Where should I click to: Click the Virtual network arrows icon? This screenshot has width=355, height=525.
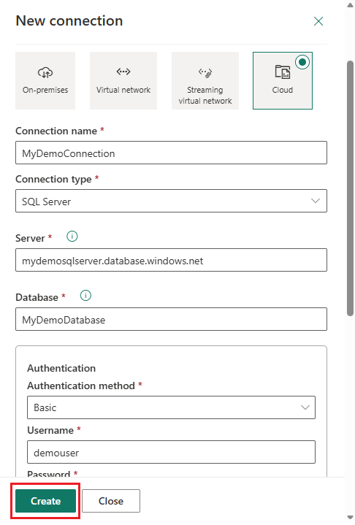(x=123, y=72)
